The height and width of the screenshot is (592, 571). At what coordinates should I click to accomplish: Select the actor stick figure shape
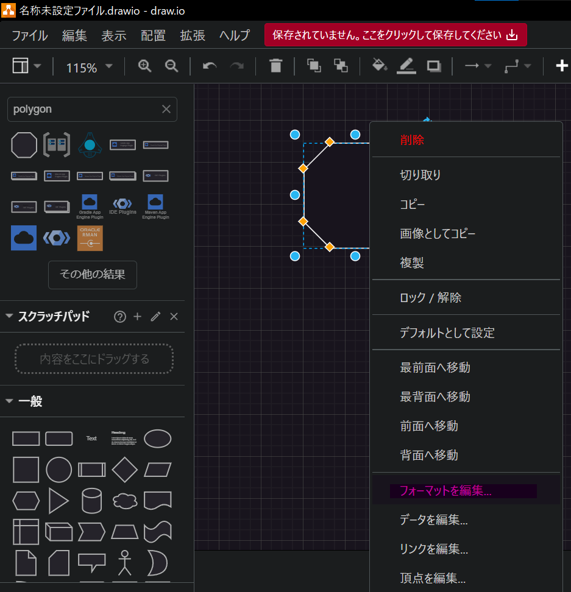125,563
